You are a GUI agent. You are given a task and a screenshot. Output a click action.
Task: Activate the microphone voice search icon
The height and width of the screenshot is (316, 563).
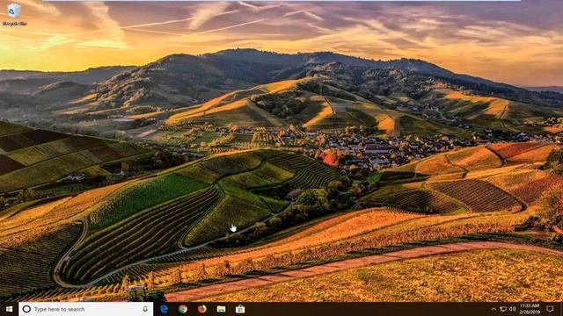(x=145, y=309)
